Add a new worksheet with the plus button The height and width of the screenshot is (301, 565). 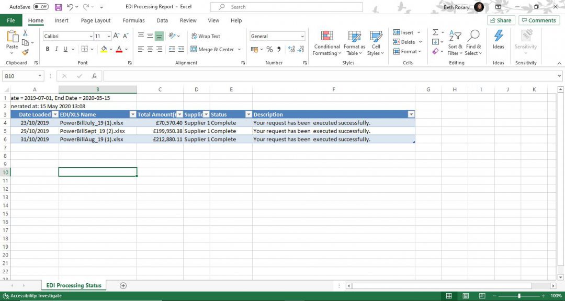pyautogui.click(x=122, y=285)
